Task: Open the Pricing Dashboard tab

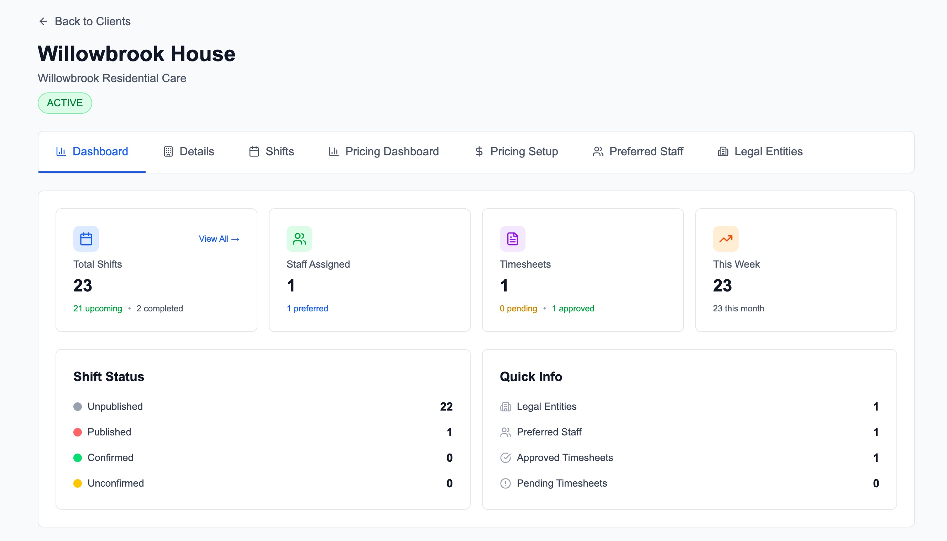Action: pos(384,151)
